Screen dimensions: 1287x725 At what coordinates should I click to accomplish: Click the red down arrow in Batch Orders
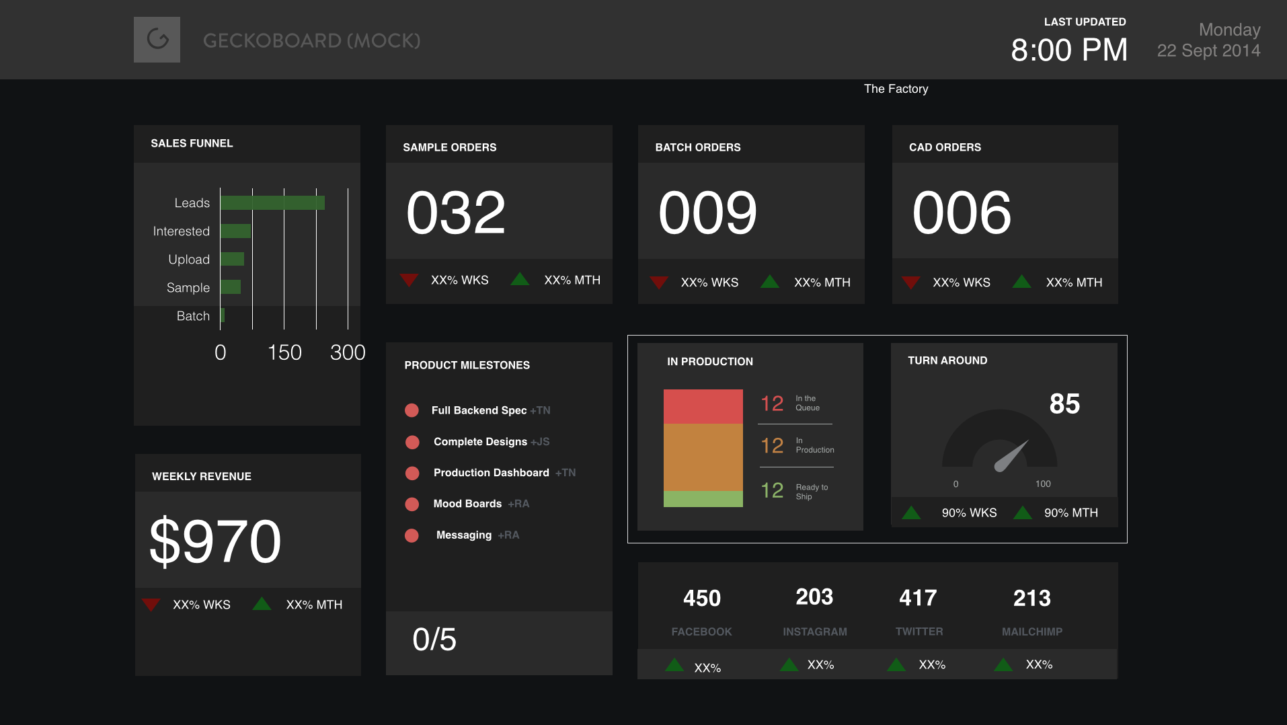click(x=659, y=282)
